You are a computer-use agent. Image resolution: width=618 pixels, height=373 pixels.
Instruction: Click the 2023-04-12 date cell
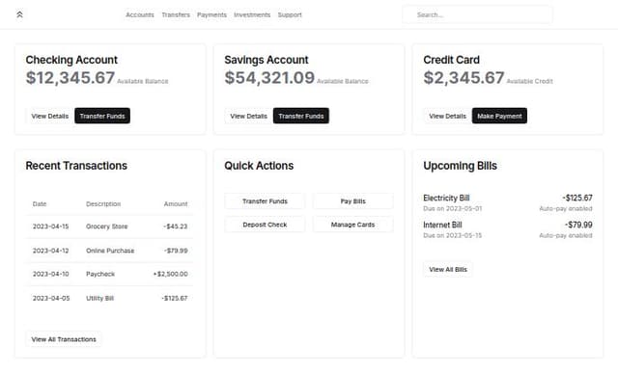pyautogui.click(x=50, y=251)
